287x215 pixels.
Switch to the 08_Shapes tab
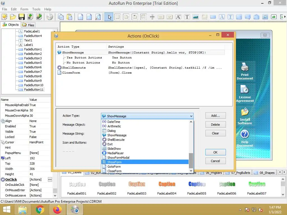[265, 172]
